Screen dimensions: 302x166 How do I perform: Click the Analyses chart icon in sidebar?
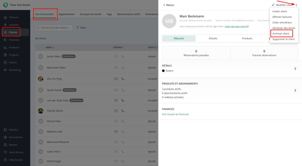click(5, 47)
